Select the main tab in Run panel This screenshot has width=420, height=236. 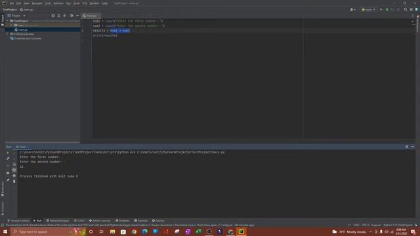(22, 147)
